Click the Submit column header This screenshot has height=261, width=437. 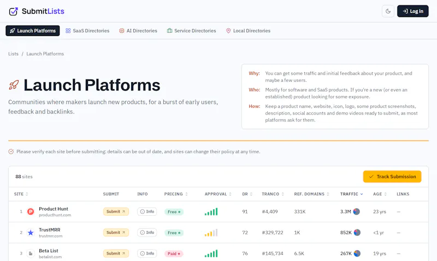(111, 194)
